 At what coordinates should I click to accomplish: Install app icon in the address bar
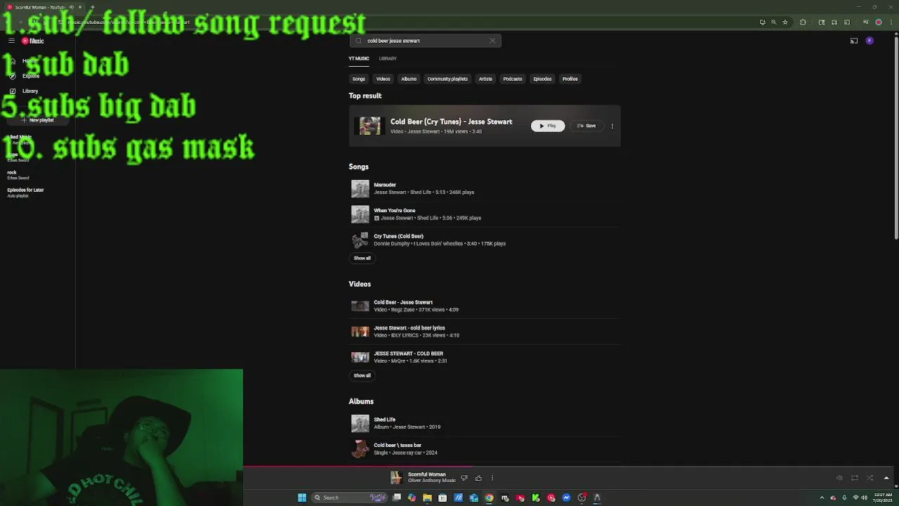tap(762, 22)
